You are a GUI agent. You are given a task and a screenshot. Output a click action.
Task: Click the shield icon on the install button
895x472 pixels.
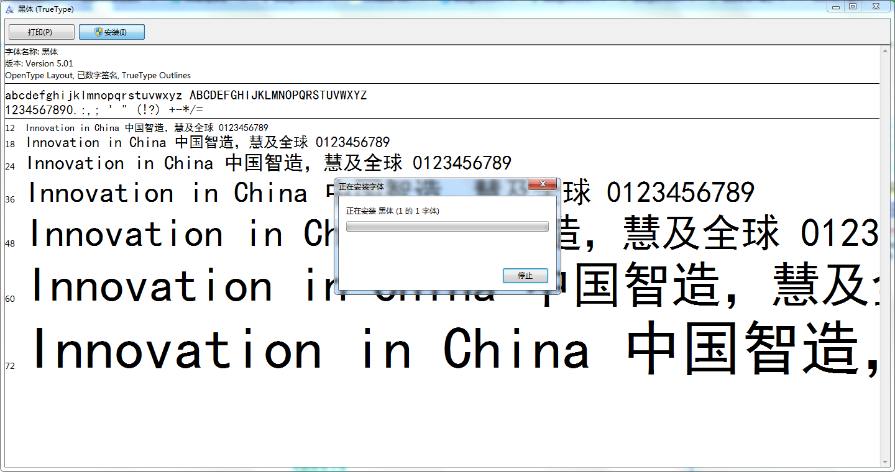(x=98, y=32)
